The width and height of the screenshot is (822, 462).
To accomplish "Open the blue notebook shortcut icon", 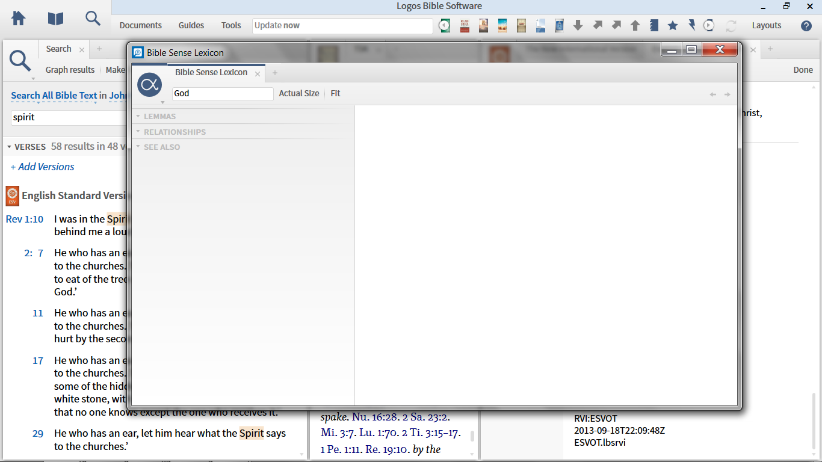I will 654,25.
